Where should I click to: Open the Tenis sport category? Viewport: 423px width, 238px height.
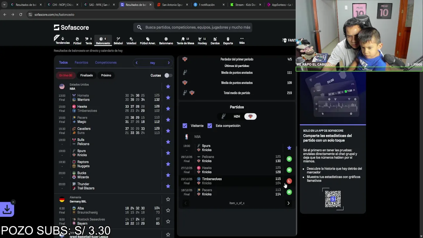[x=89, y=41]
